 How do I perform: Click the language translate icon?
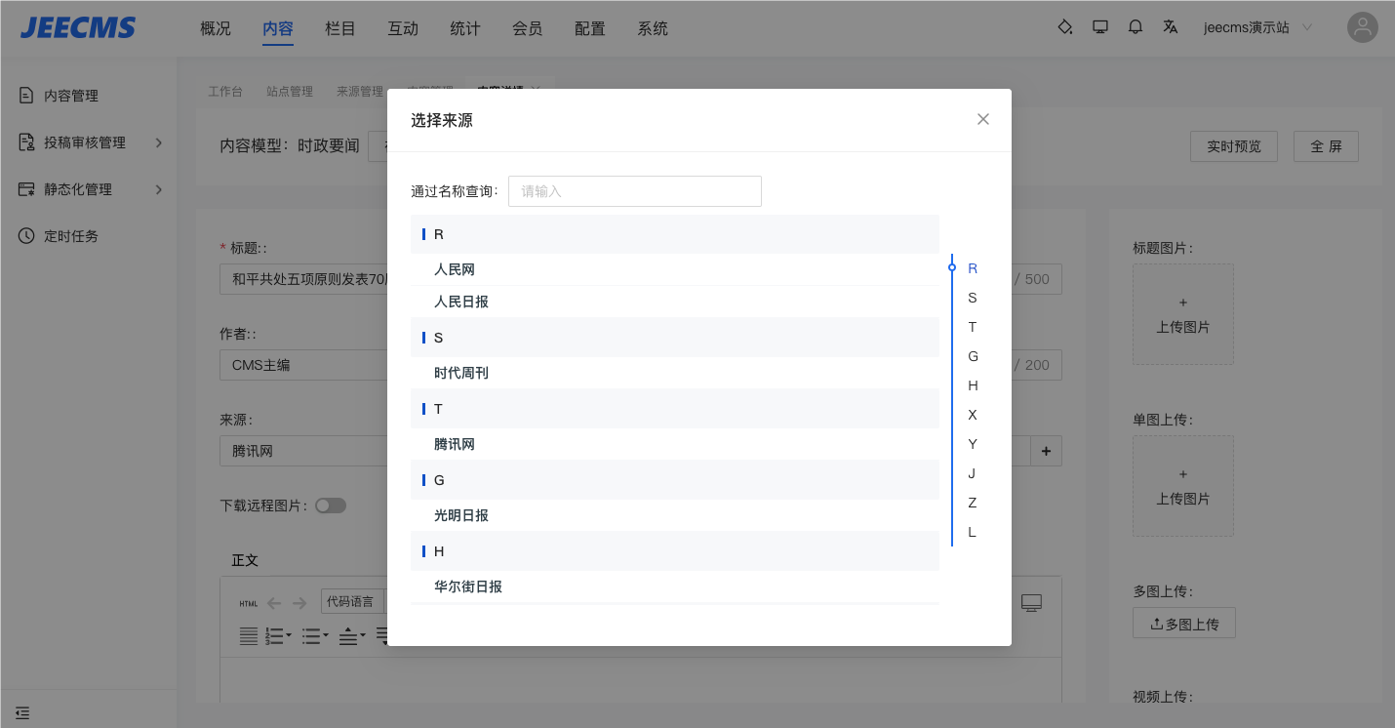pyautogui.click(x=1171, y=27)
